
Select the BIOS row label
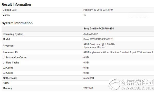[6, 83]
